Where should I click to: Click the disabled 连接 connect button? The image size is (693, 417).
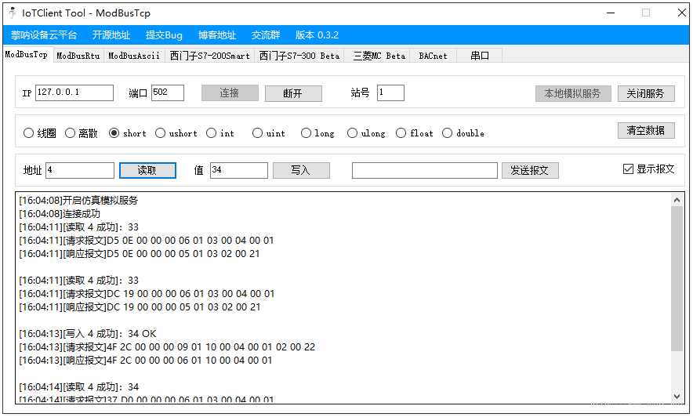tap(230, 93)
